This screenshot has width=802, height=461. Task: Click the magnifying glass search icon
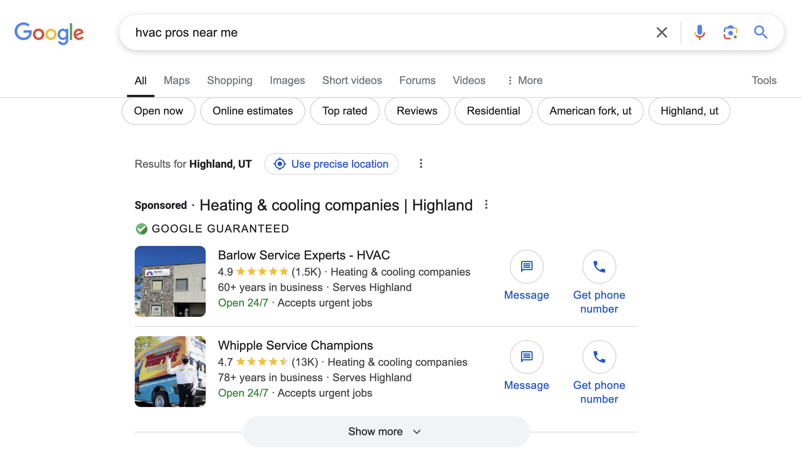760,32
